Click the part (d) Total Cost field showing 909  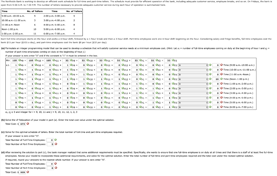[22, 172]
